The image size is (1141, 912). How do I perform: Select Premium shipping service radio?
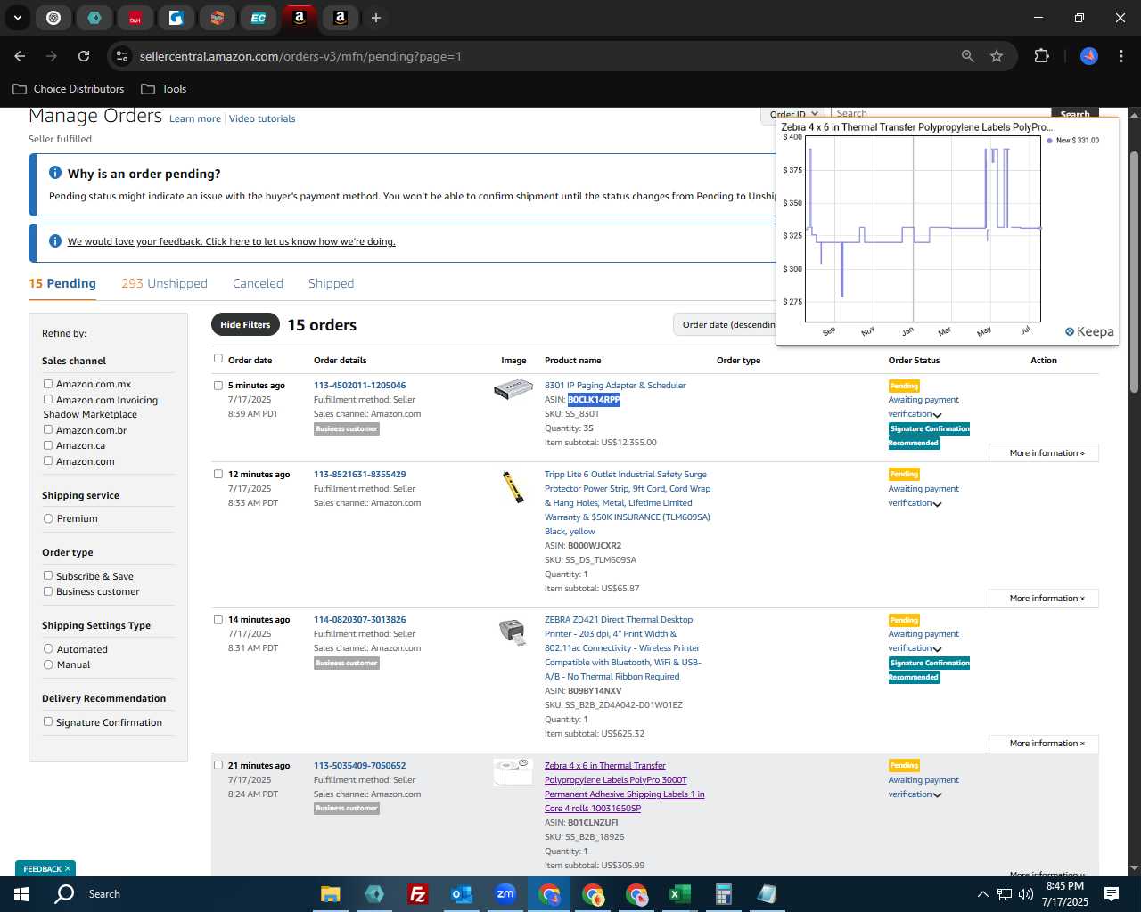pyautogui.click(x=48, y=518)
